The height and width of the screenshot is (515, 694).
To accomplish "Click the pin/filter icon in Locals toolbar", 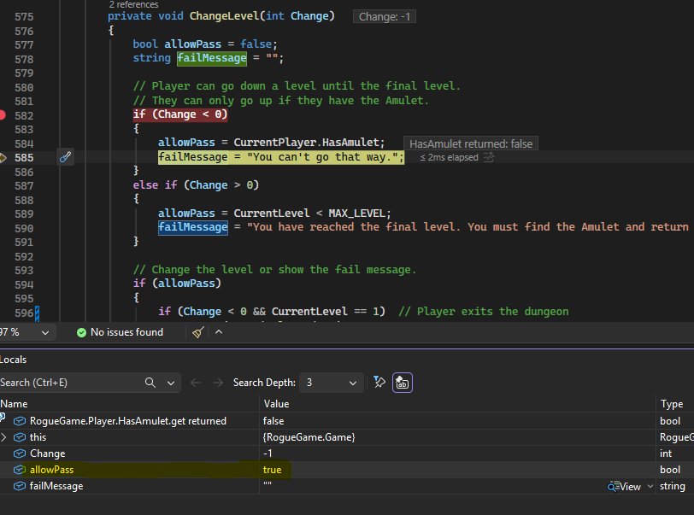I will coord(379,383).
